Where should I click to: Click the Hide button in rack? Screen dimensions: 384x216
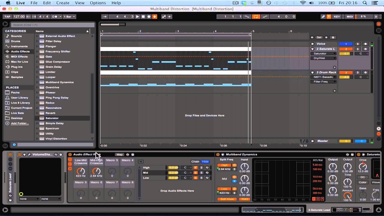coord(205,162)
